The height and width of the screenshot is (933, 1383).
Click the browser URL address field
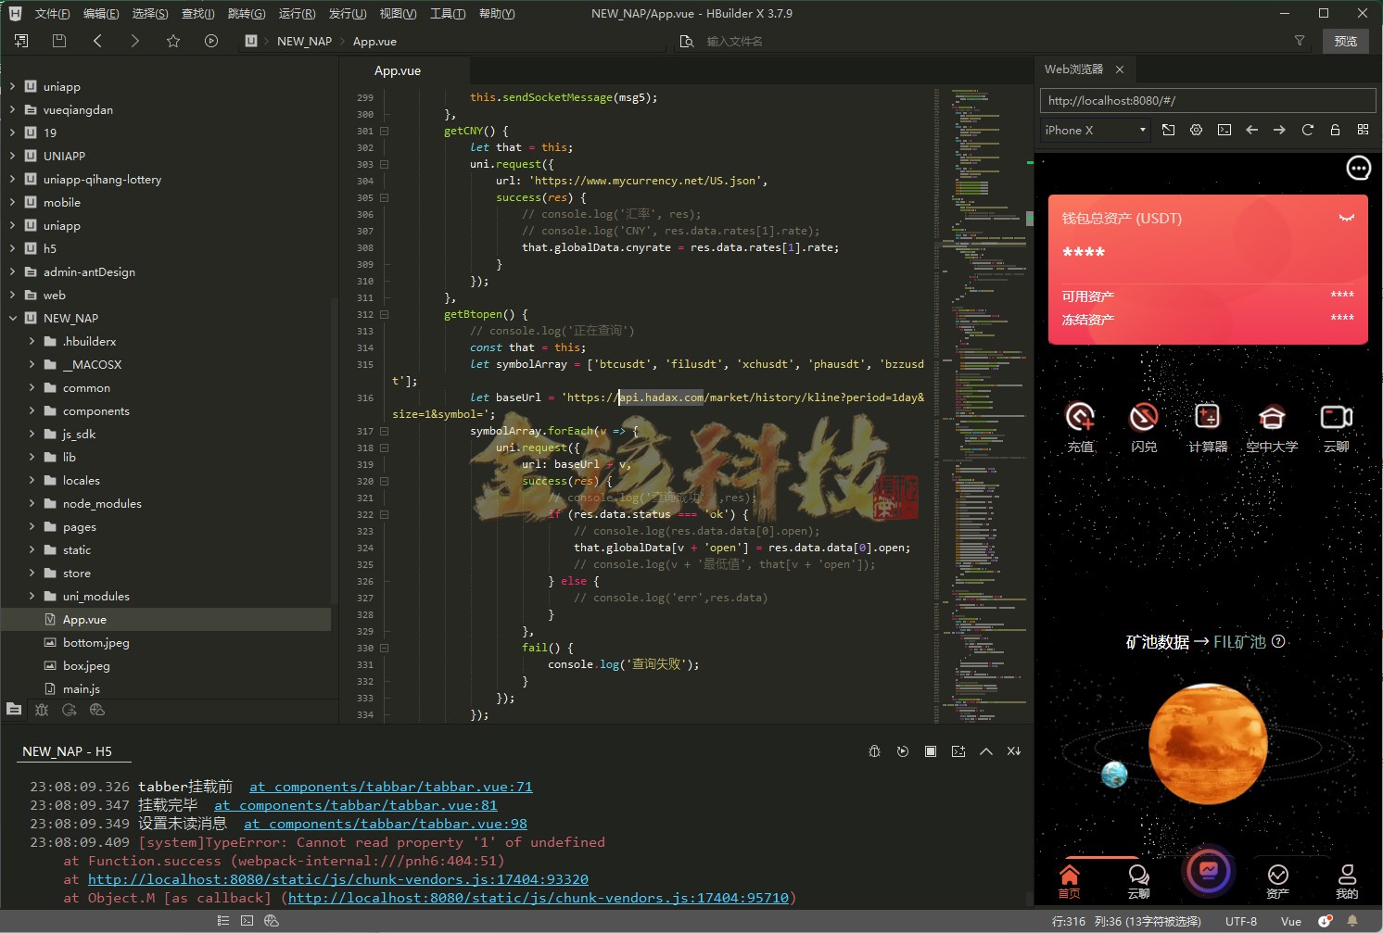pos(1205,100)
